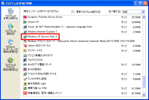
Task: Click the 25.78MB size value
Action: pos(136,17)
